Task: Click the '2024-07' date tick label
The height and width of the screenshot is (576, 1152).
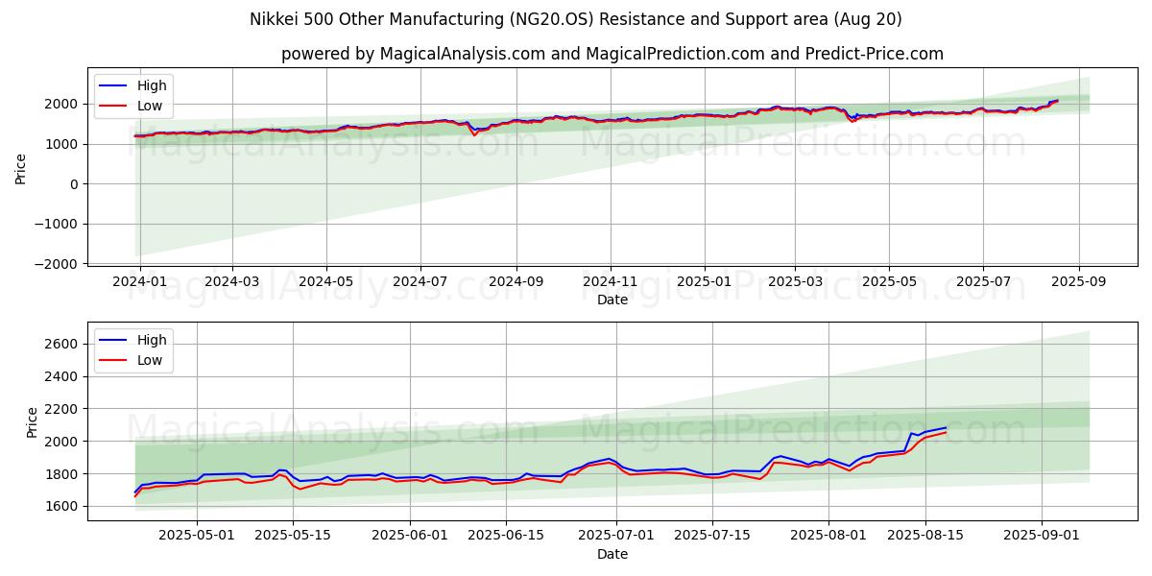Action: tap(420, 282)
